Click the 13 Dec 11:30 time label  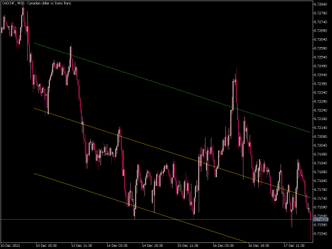[x=82, y=244]
